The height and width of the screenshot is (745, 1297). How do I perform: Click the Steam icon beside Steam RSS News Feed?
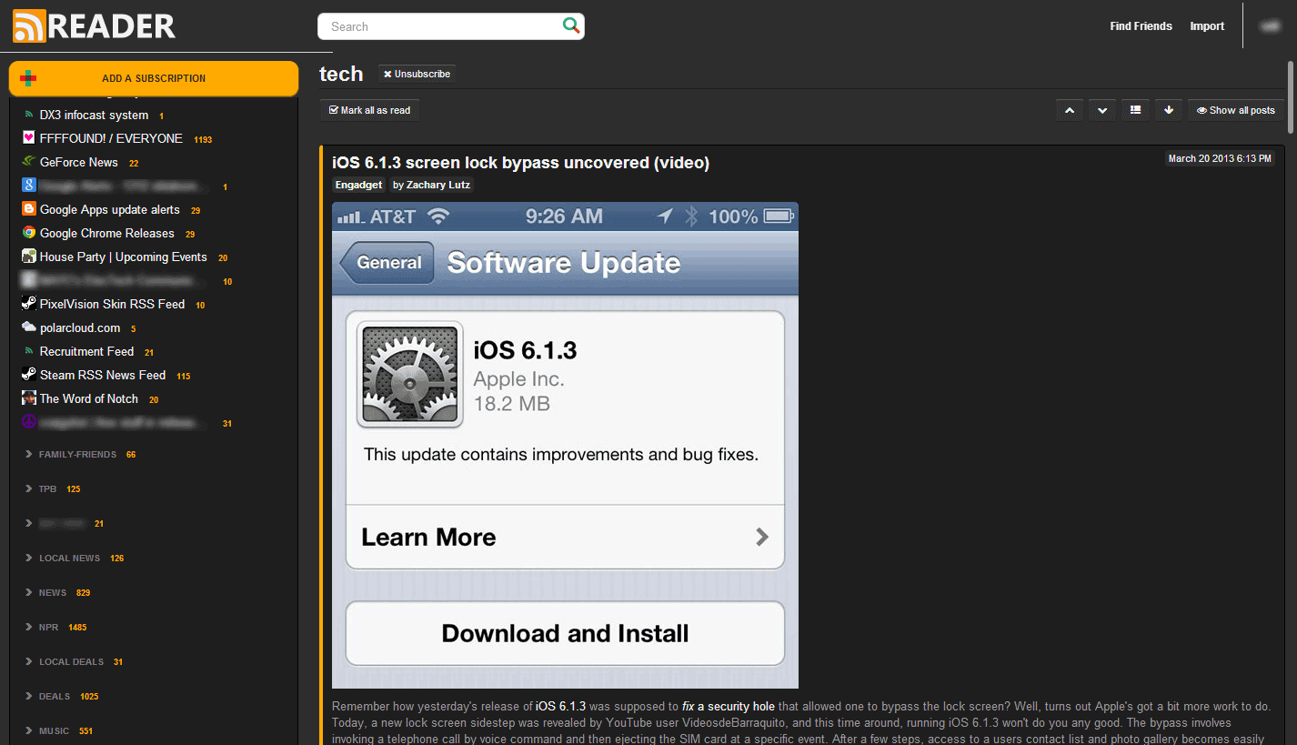coord(28,375)
